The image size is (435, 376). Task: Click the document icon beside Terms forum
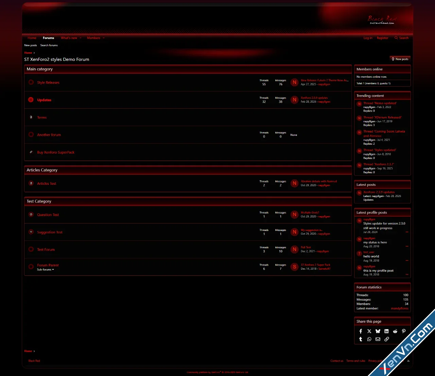tap(31, 117)
